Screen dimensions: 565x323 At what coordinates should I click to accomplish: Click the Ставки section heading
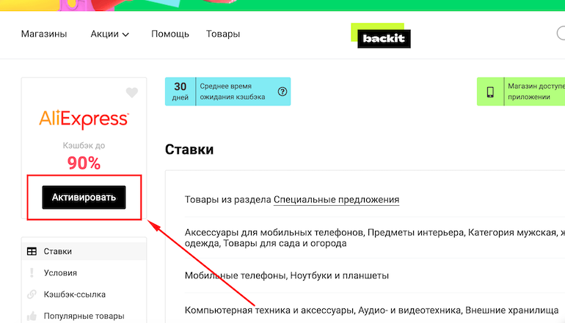[189, 149]
